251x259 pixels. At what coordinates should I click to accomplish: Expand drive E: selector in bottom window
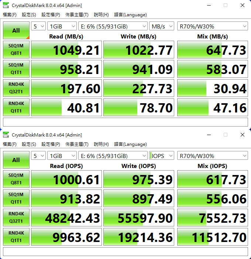pyautogui.click(x=113, y=156)
